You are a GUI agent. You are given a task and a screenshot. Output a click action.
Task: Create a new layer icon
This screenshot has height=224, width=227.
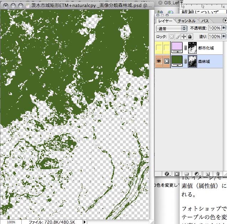[208, 174]
